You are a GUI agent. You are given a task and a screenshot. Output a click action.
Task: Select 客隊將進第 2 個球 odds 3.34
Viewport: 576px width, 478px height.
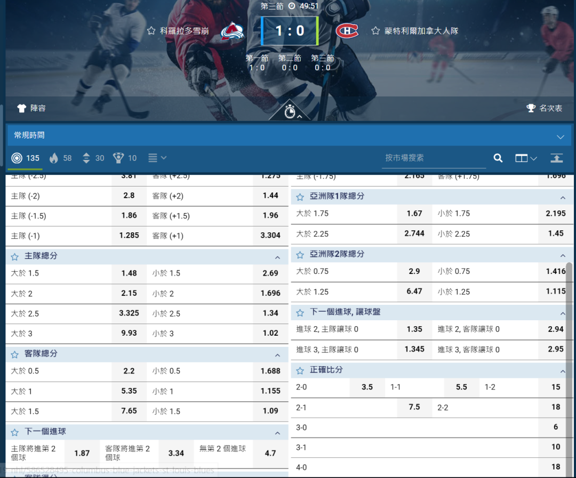pos(176,453)
